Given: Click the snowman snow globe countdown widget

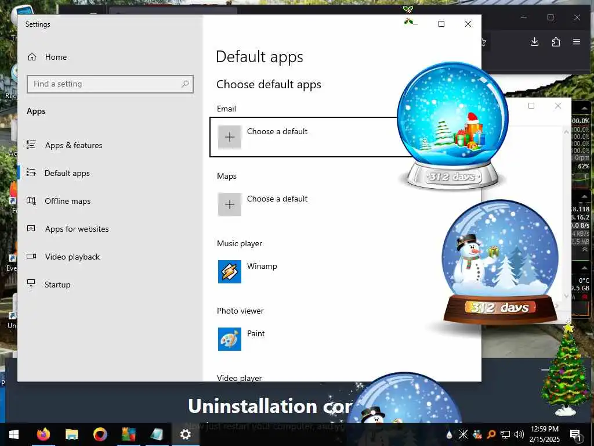Looking at the screenshot, I should (x=499, y=262).
